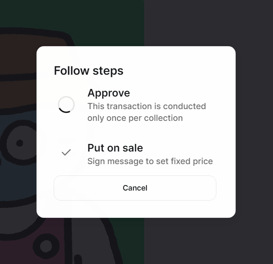Click "Sign message to set fixed price" text

click(x=150, y=161)
